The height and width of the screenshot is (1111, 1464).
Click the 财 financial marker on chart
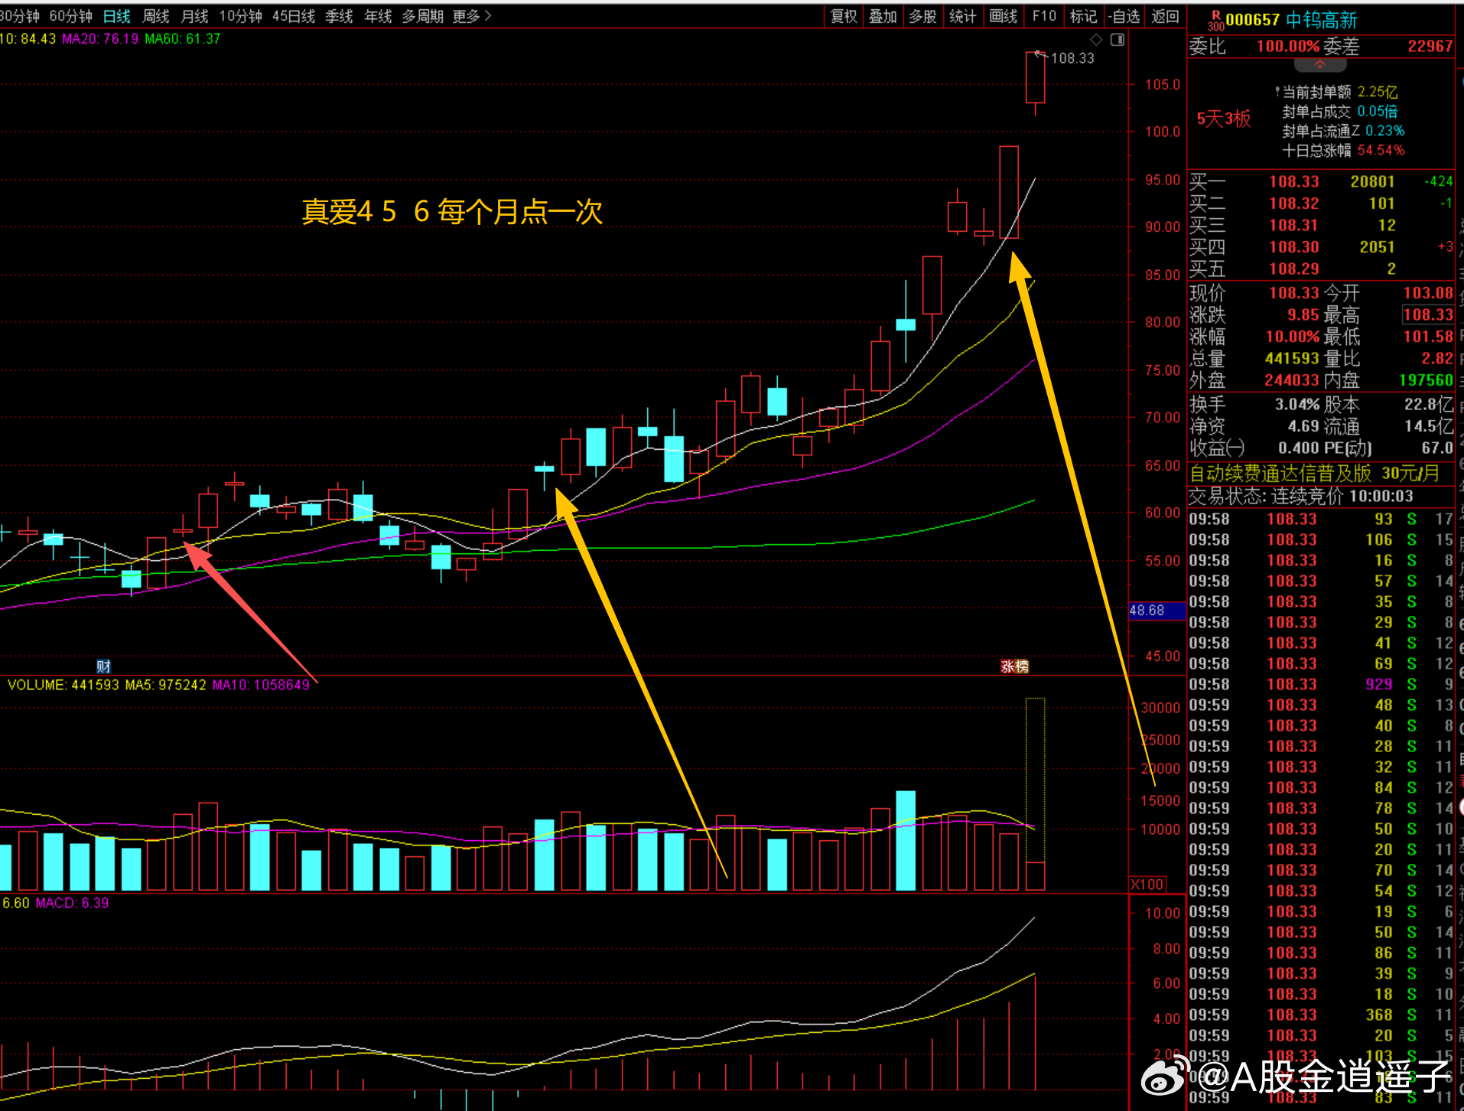pos(104,666)
